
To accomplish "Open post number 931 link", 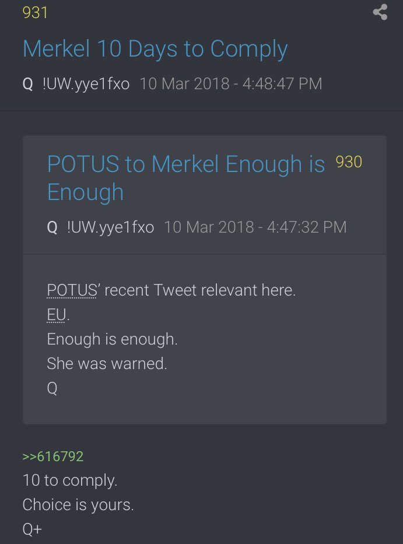I will [35, 13].
